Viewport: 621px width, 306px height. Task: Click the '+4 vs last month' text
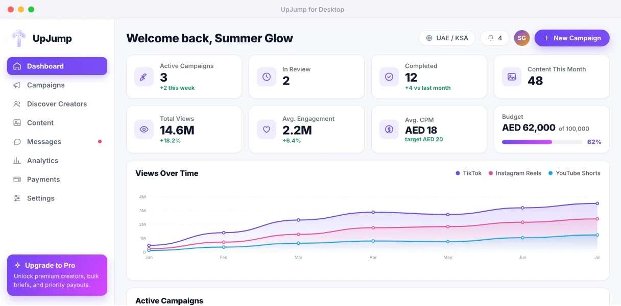[428, 88]
